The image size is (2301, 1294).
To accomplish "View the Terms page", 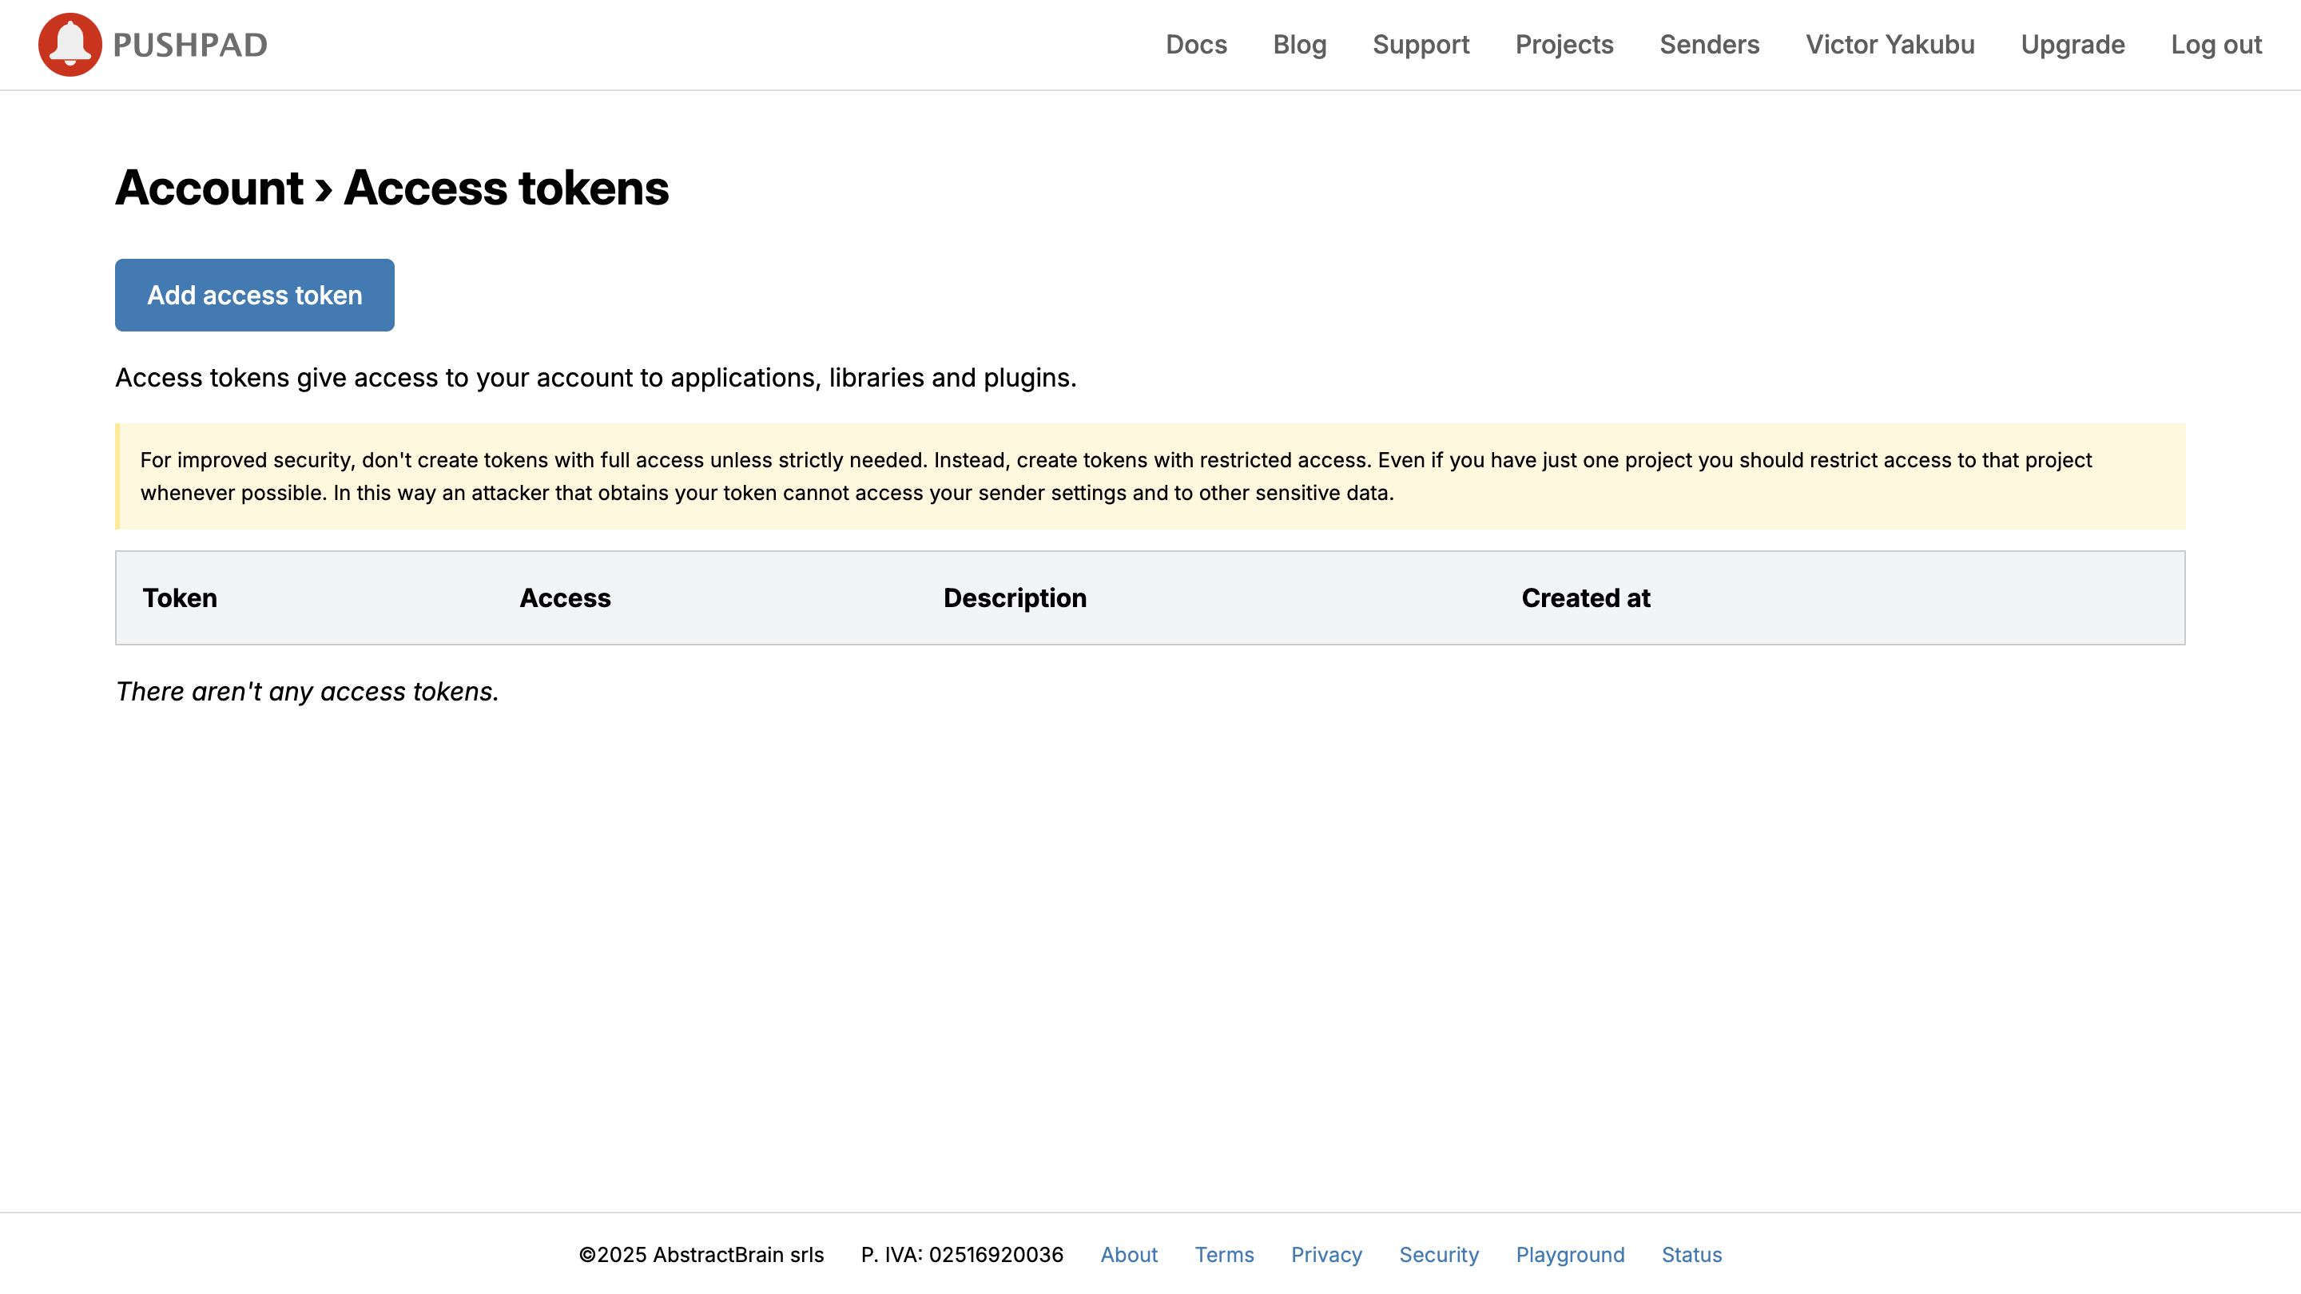I will click(1225, 1254).
